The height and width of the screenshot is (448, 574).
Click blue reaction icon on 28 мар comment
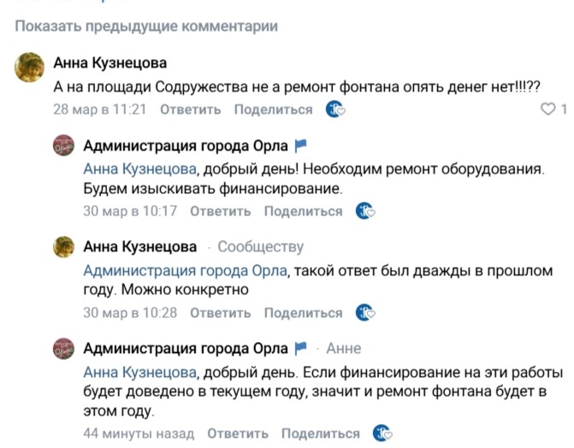point(335,109)
